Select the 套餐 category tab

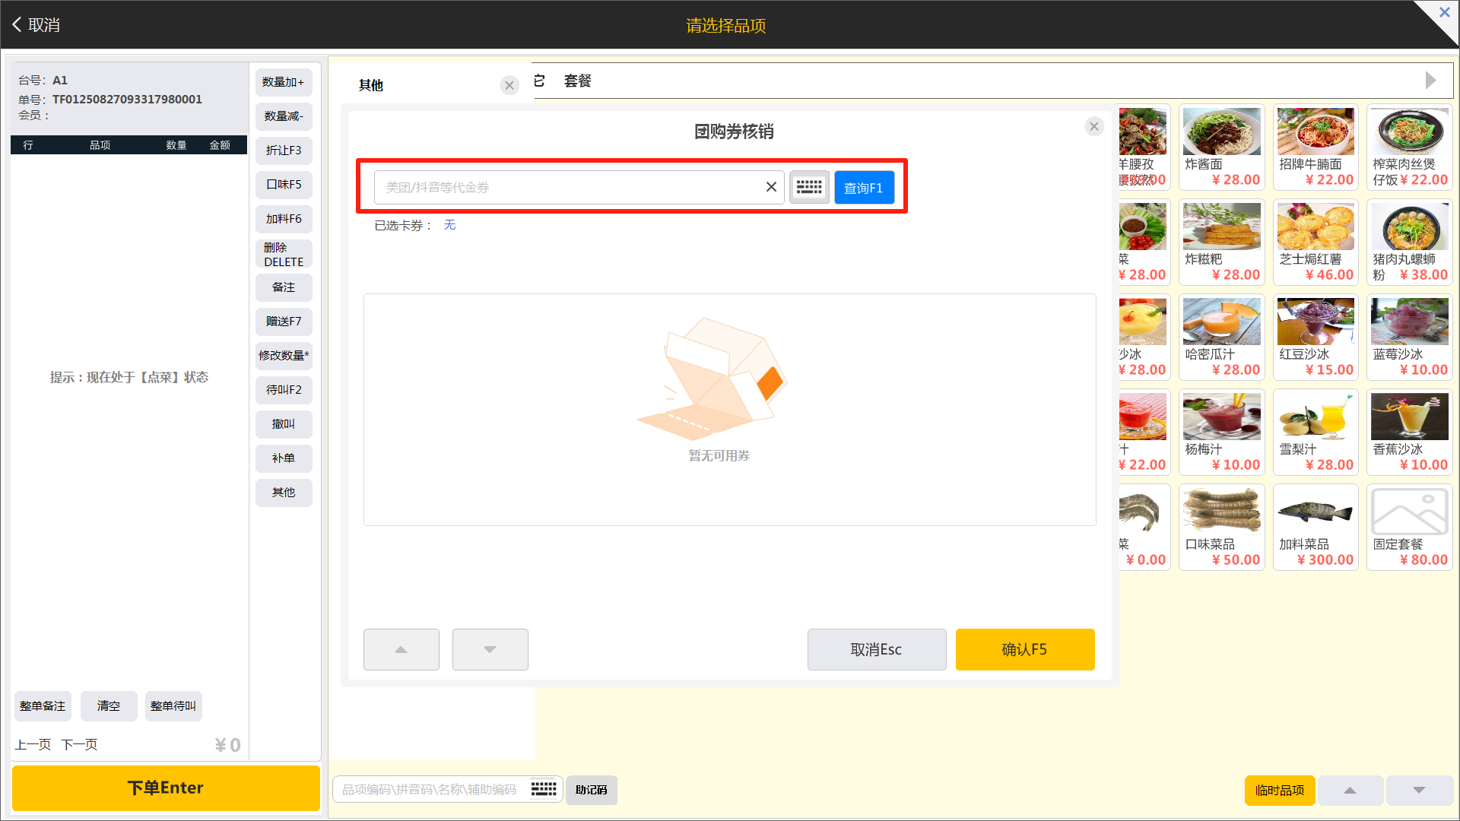pyautogui.click(x=577, y=81)
